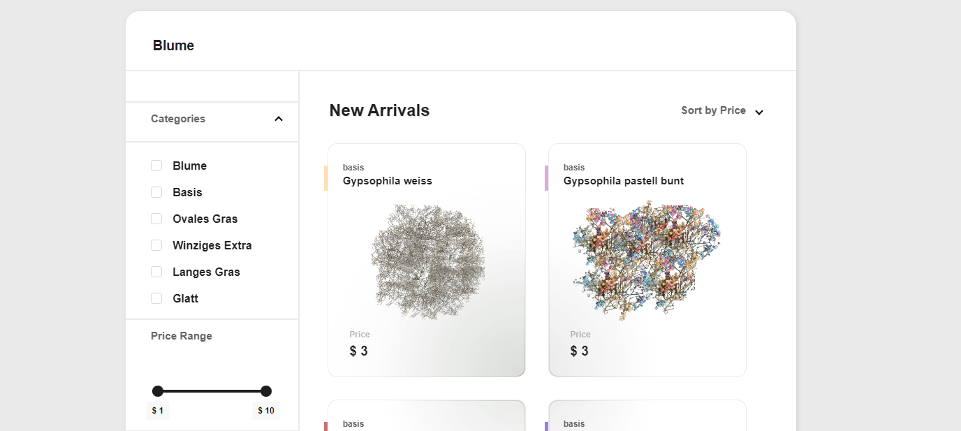The height and width of the screenshot is (431, 961).
Task: Enable the Winziges Extra checkbox
Action: (156, 245)
